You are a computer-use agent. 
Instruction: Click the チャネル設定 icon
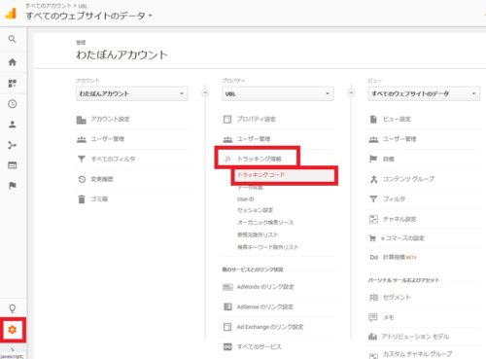click(x=373, y=219)
